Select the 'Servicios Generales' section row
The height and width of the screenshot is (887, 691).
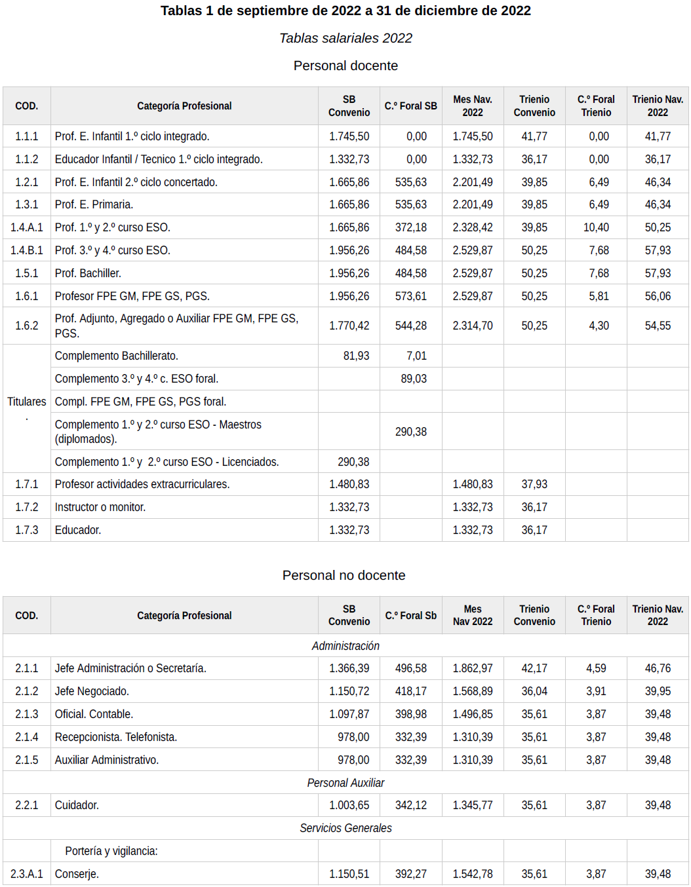[345, 828]
